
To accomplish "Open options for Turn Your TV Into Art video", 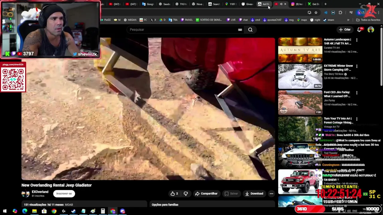I will [x=357, y=119].
